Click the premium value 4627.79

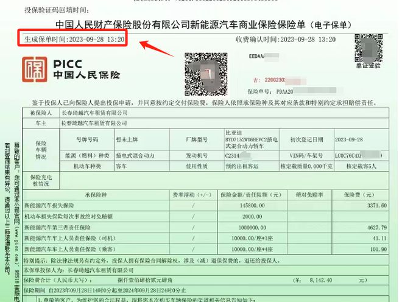[377, 228]
